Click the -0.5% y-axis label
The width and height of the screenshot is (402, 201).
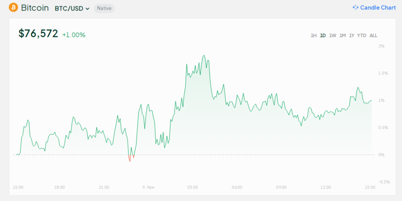click(x=384, y=182)
